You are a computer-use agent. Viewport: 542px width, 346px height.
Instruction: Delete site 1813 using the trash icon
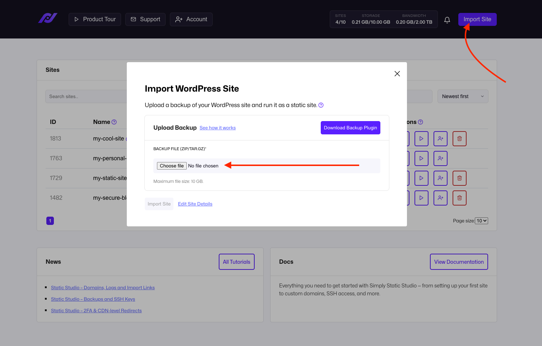(x=459, y=139)
